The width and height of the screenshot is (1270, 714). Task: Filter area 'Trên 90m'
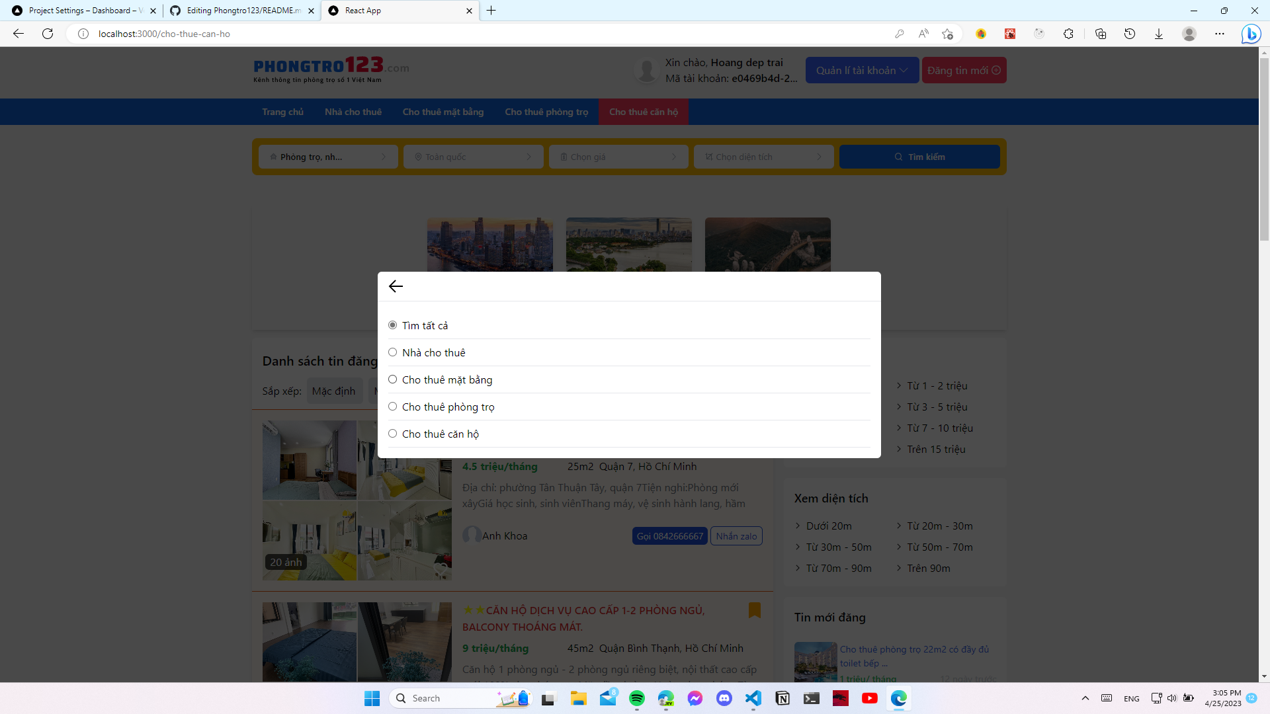click(x=929, y=568)
